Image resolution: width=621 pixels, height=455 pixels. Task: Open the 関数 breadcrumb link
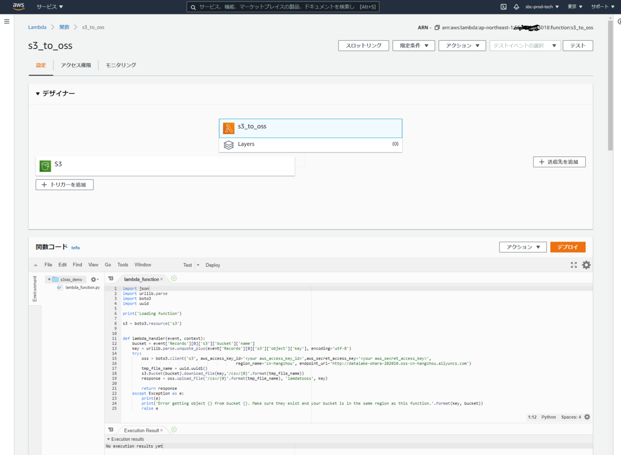[64, 27]
